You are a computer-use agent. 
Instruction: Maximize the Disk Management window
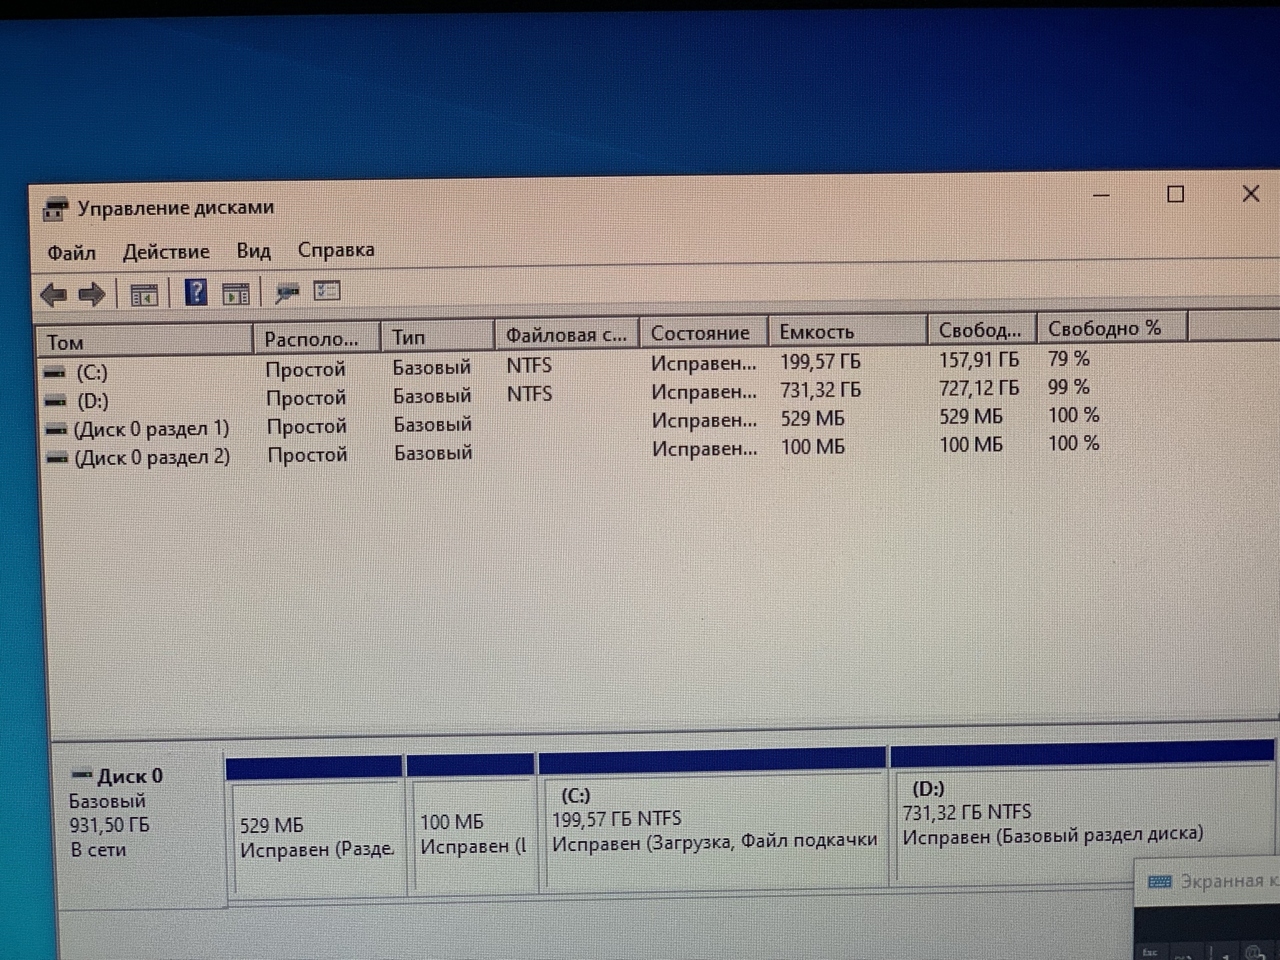tap(1176, 194)
